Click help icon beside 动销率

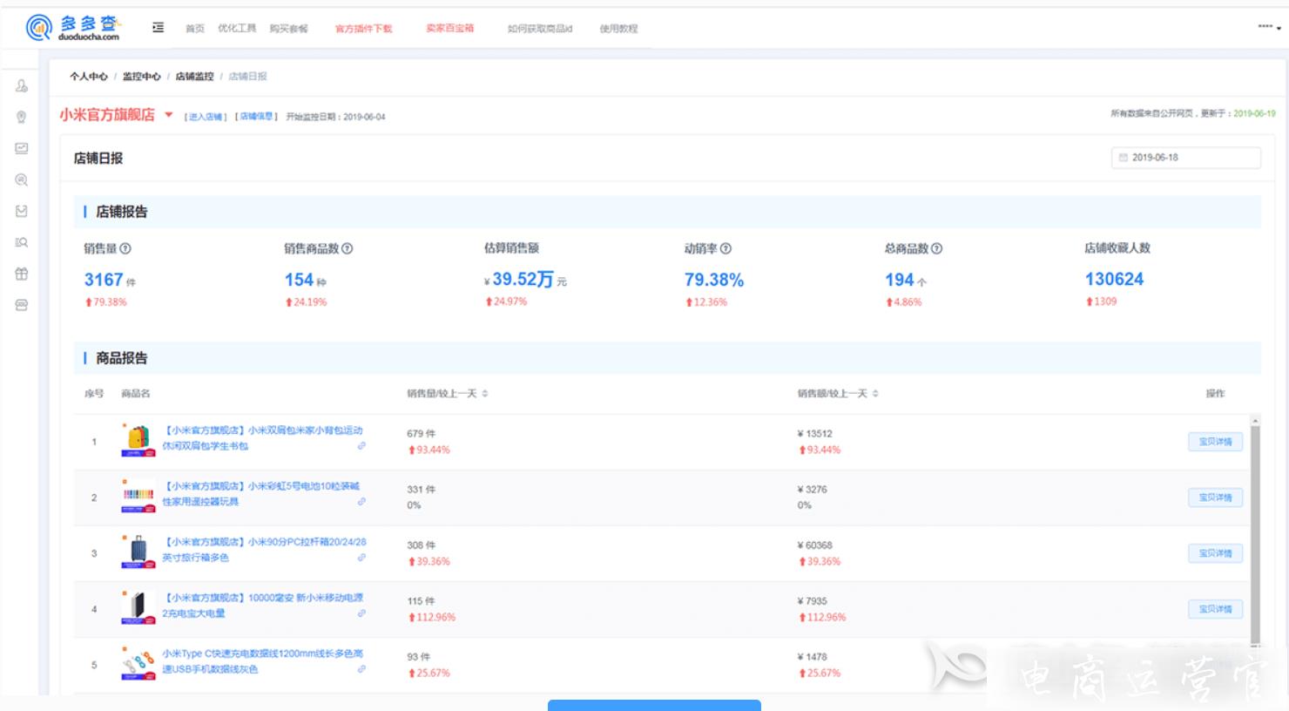click(725, 248)
